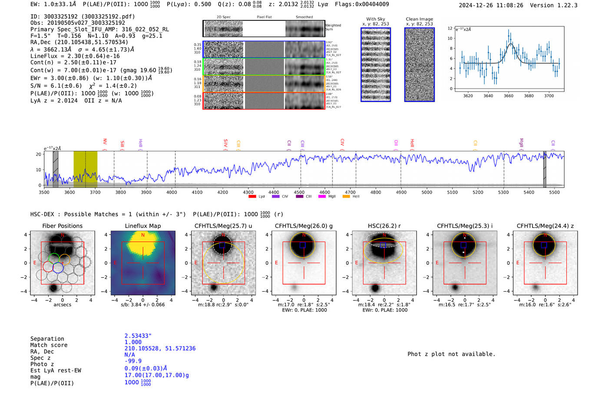608x413 pixels.
Task: Click the magenta MgII legend swatch
Action: 322,196
